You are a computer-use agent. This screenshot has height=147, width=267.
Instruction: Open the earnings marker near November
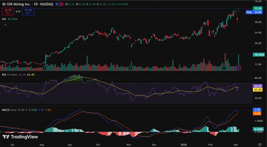click(130, 68)
